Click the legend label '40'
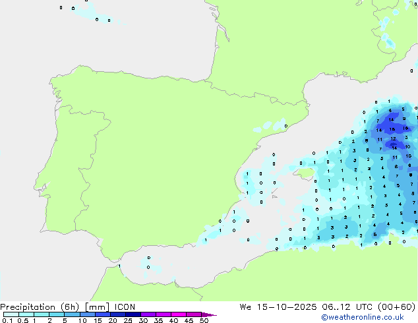Viewport: 418px width, 323px height. point(173,320)
